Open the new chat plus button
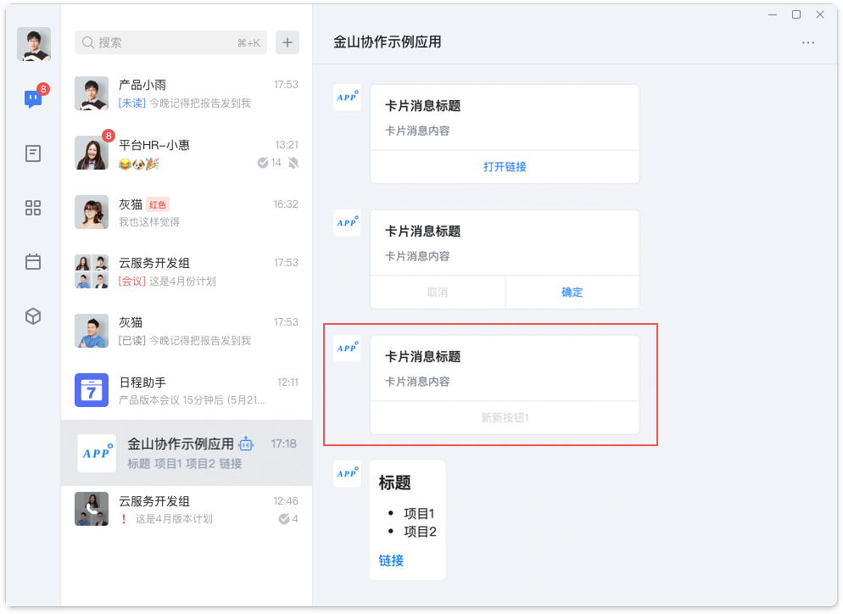 point(287,42)
